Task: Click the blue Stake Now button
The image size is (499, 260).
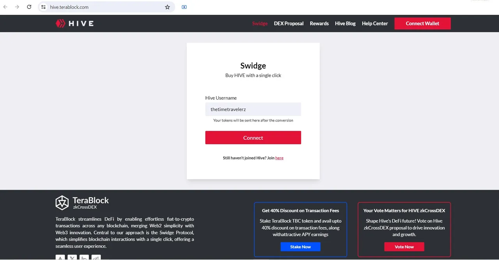Action: 301,247
